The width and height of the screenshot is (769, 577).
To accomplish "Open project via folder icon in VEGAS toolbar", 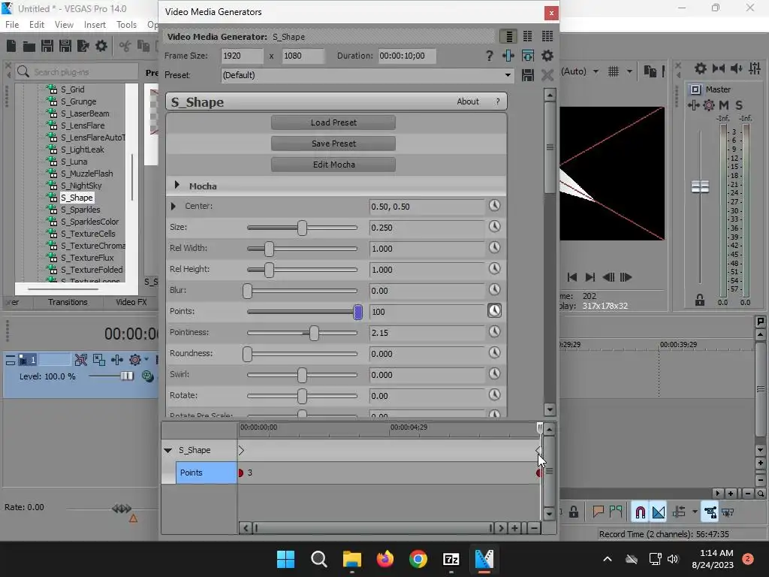I will coord(29,47).
